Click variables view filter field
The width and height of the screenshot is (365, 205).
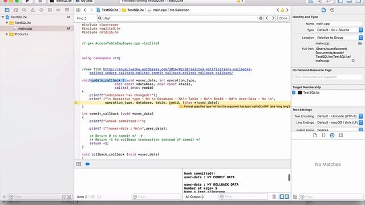(x=156, y=197)
